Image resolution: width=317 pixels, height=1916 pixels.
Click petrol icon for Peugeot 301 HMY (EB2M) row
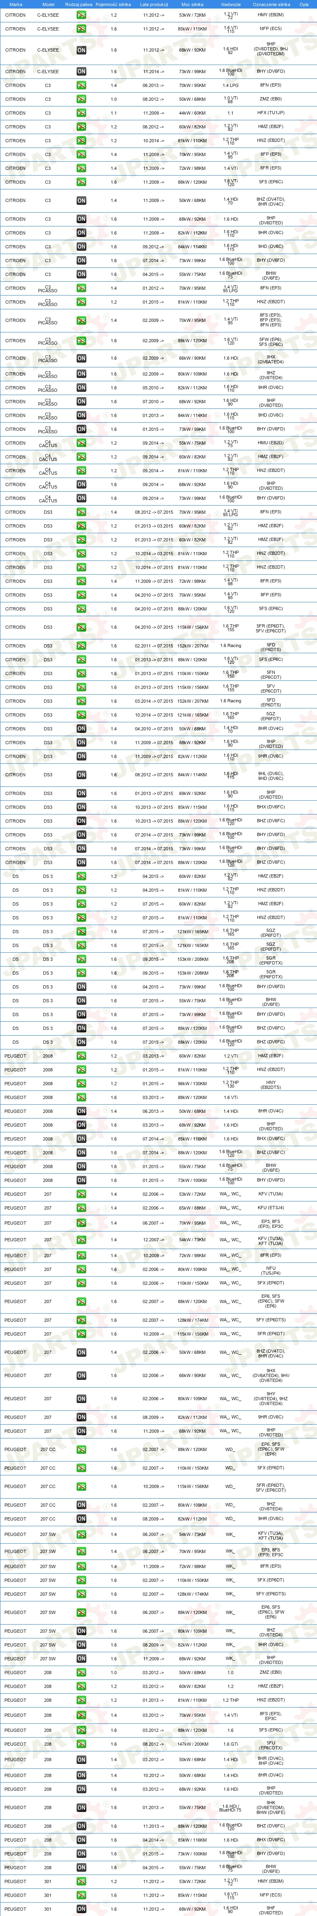81,1882
